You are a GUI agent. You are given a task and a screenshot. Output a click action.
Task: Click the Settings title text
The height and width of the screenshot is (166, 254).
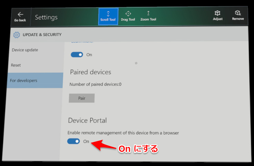click(x=46, y=17)
